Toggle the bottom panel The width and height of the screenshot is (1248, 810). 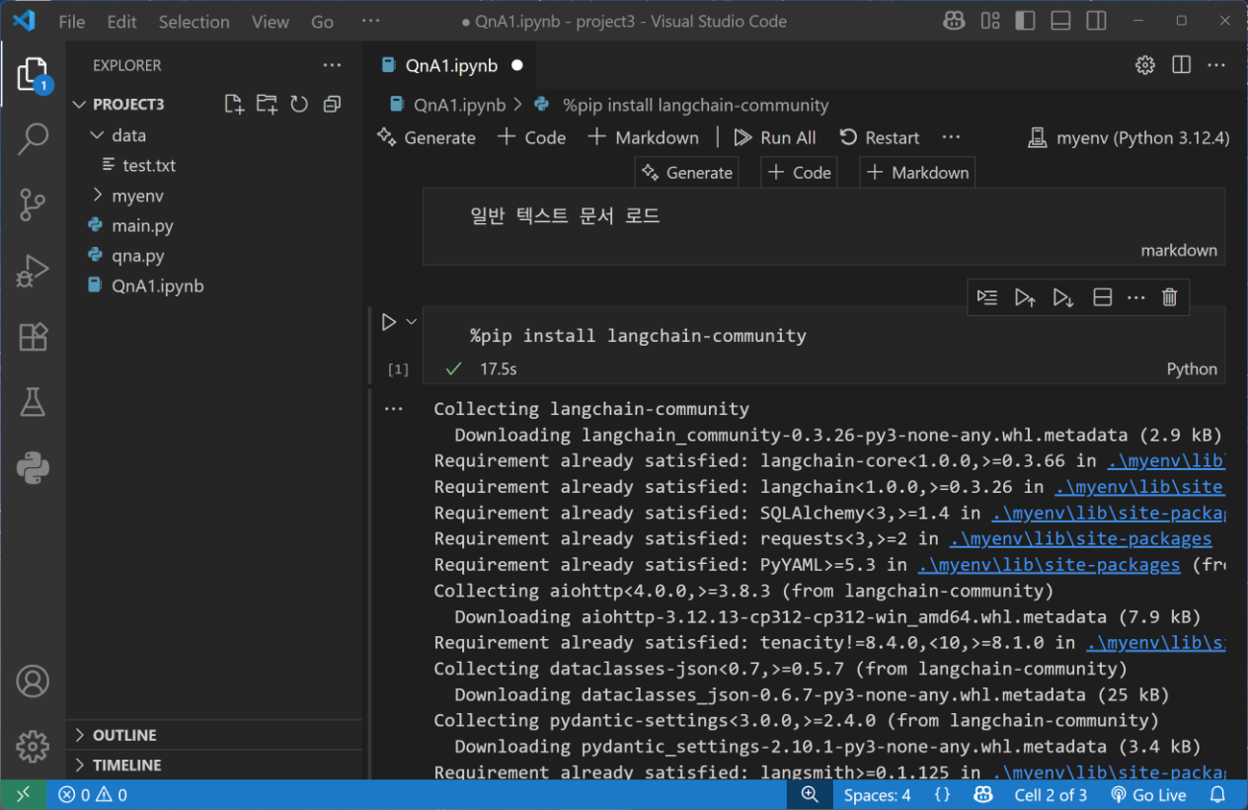click(1061, 21)
